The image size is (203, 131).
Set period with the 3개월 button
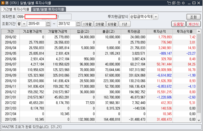(x=100, y=24)
